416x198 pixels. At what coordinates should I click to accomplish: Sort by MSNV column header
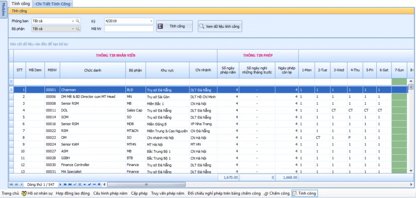click(x=52, y=70)
